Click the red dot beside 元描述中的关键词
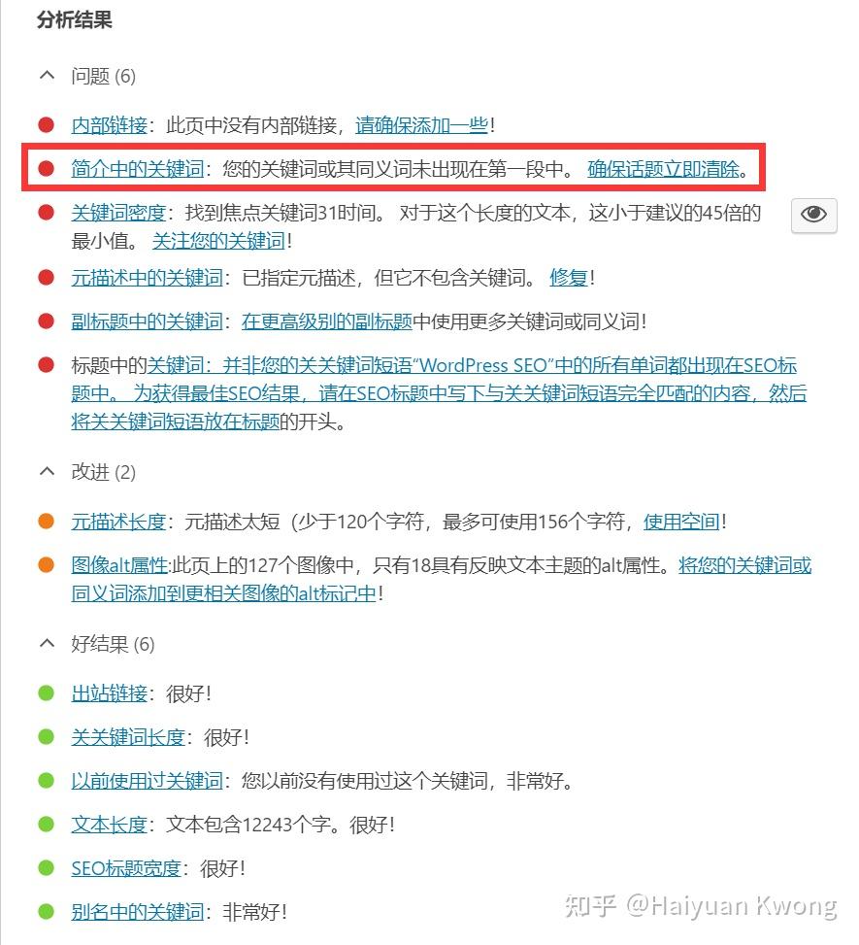This screenshot has height=945, width=859. [x=47, y=277]
